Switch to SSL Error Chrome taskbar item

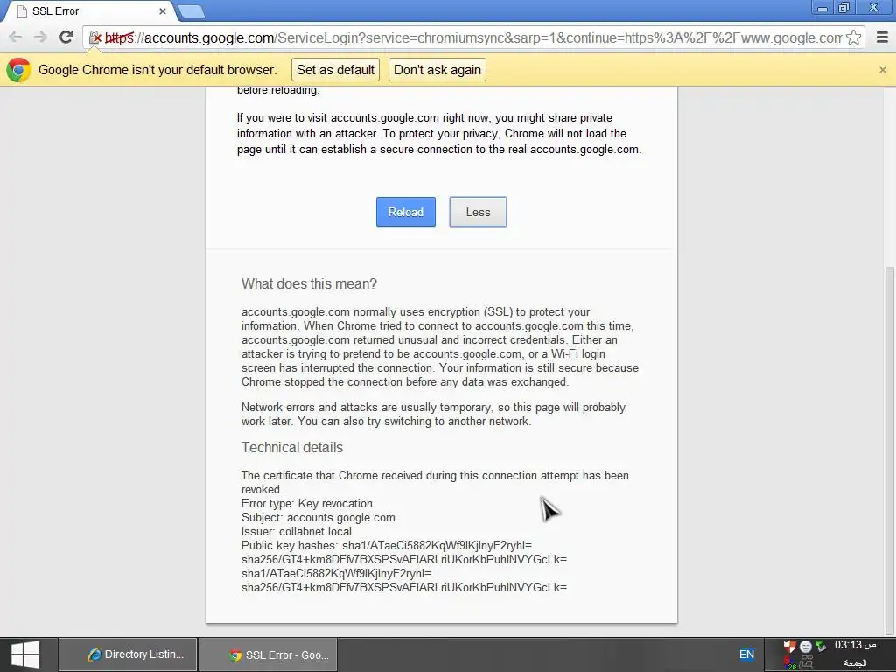pos(268,654)
